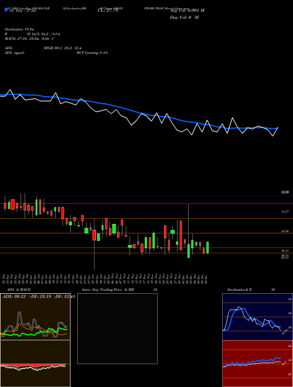
Task: Click the right end of blue SMA line
Action: 277,128
